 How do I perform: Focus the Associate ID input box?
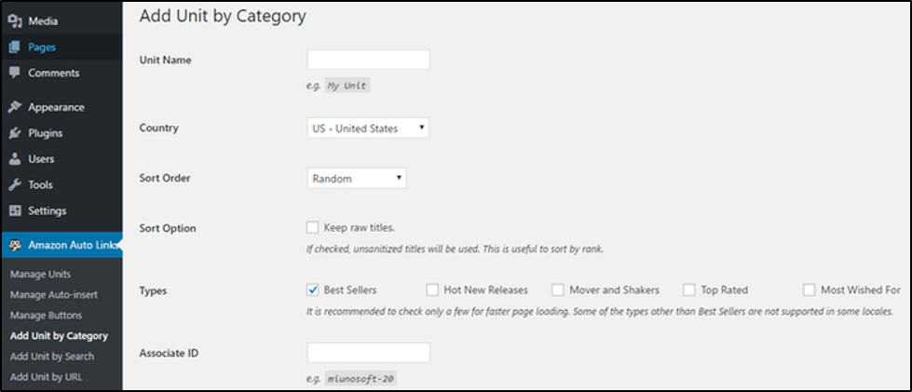[368, 353]
